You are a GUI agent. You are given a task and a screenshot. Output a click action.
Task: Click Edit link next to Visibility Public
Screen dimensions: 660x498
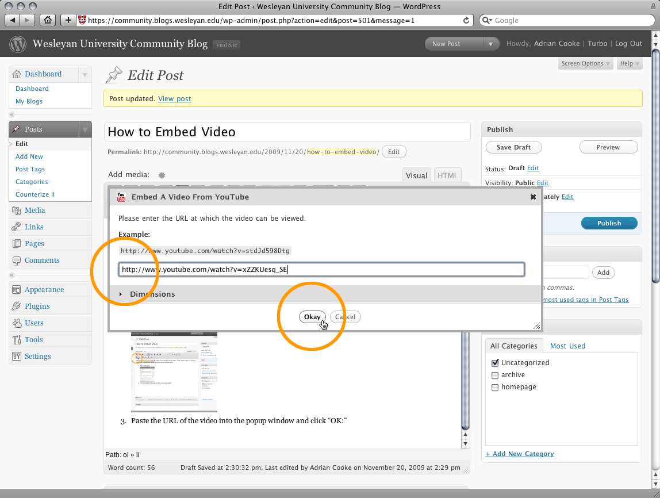[543, 183]
